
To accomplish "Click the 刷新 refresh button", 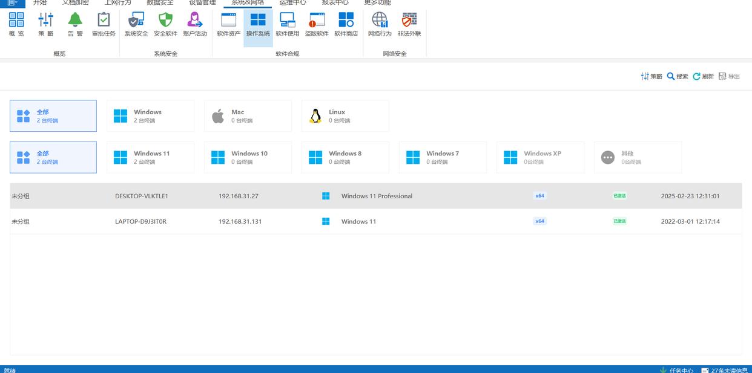I will click(704, 76).
